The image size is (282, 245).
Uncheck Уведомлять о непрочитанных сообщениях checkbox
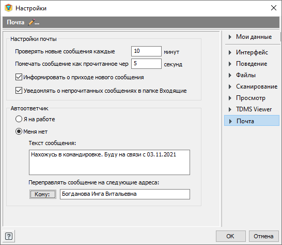tap(19, 91)
